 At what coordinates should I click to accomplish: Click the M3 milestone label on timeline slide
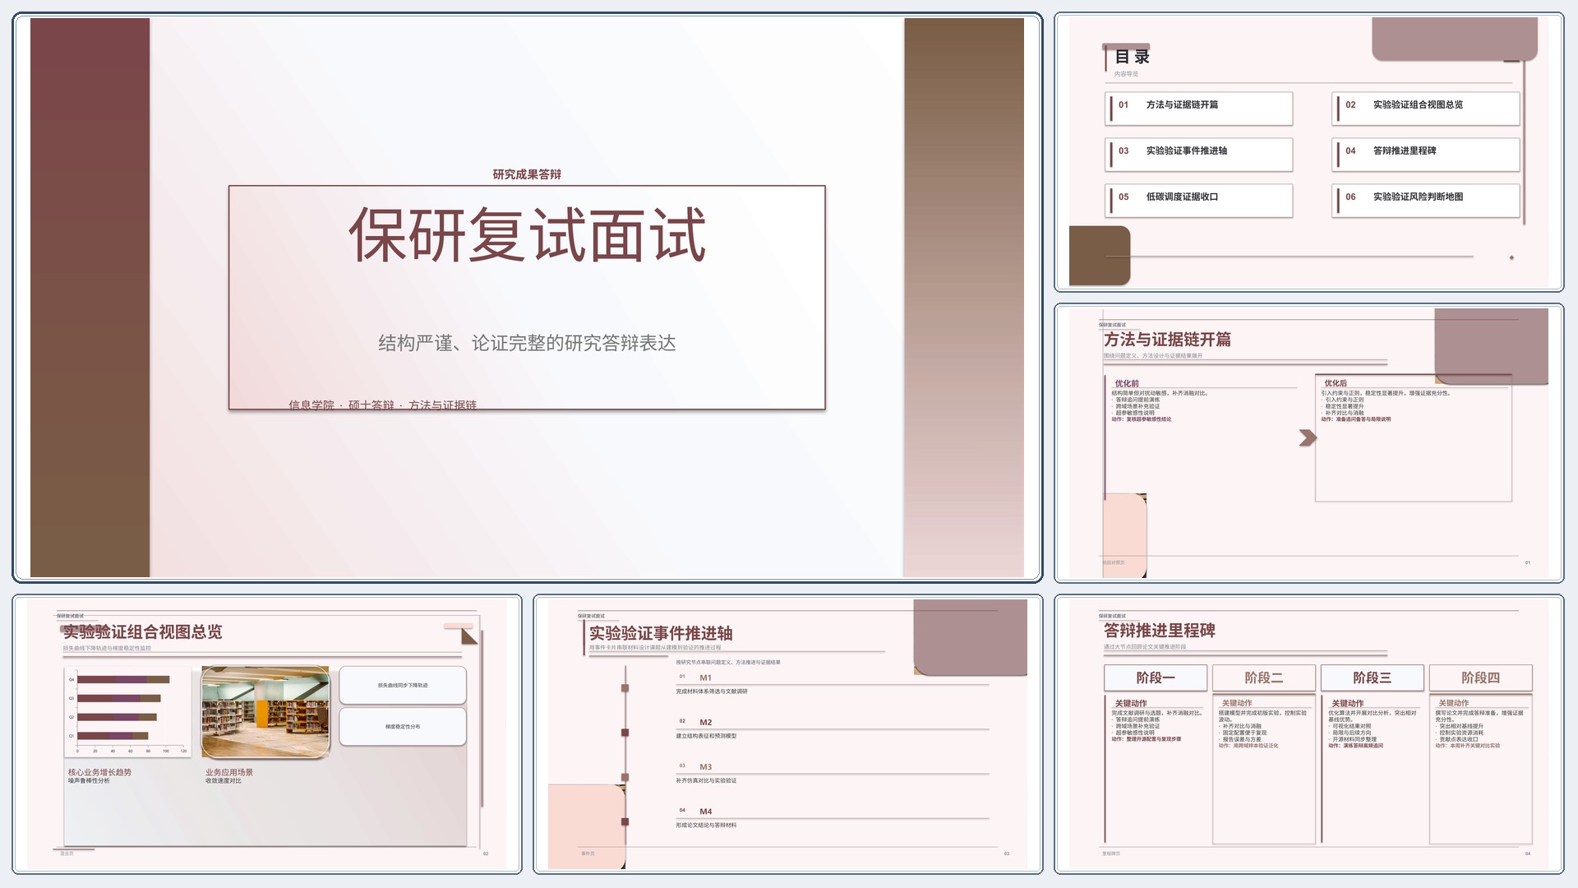pos(706,766)
